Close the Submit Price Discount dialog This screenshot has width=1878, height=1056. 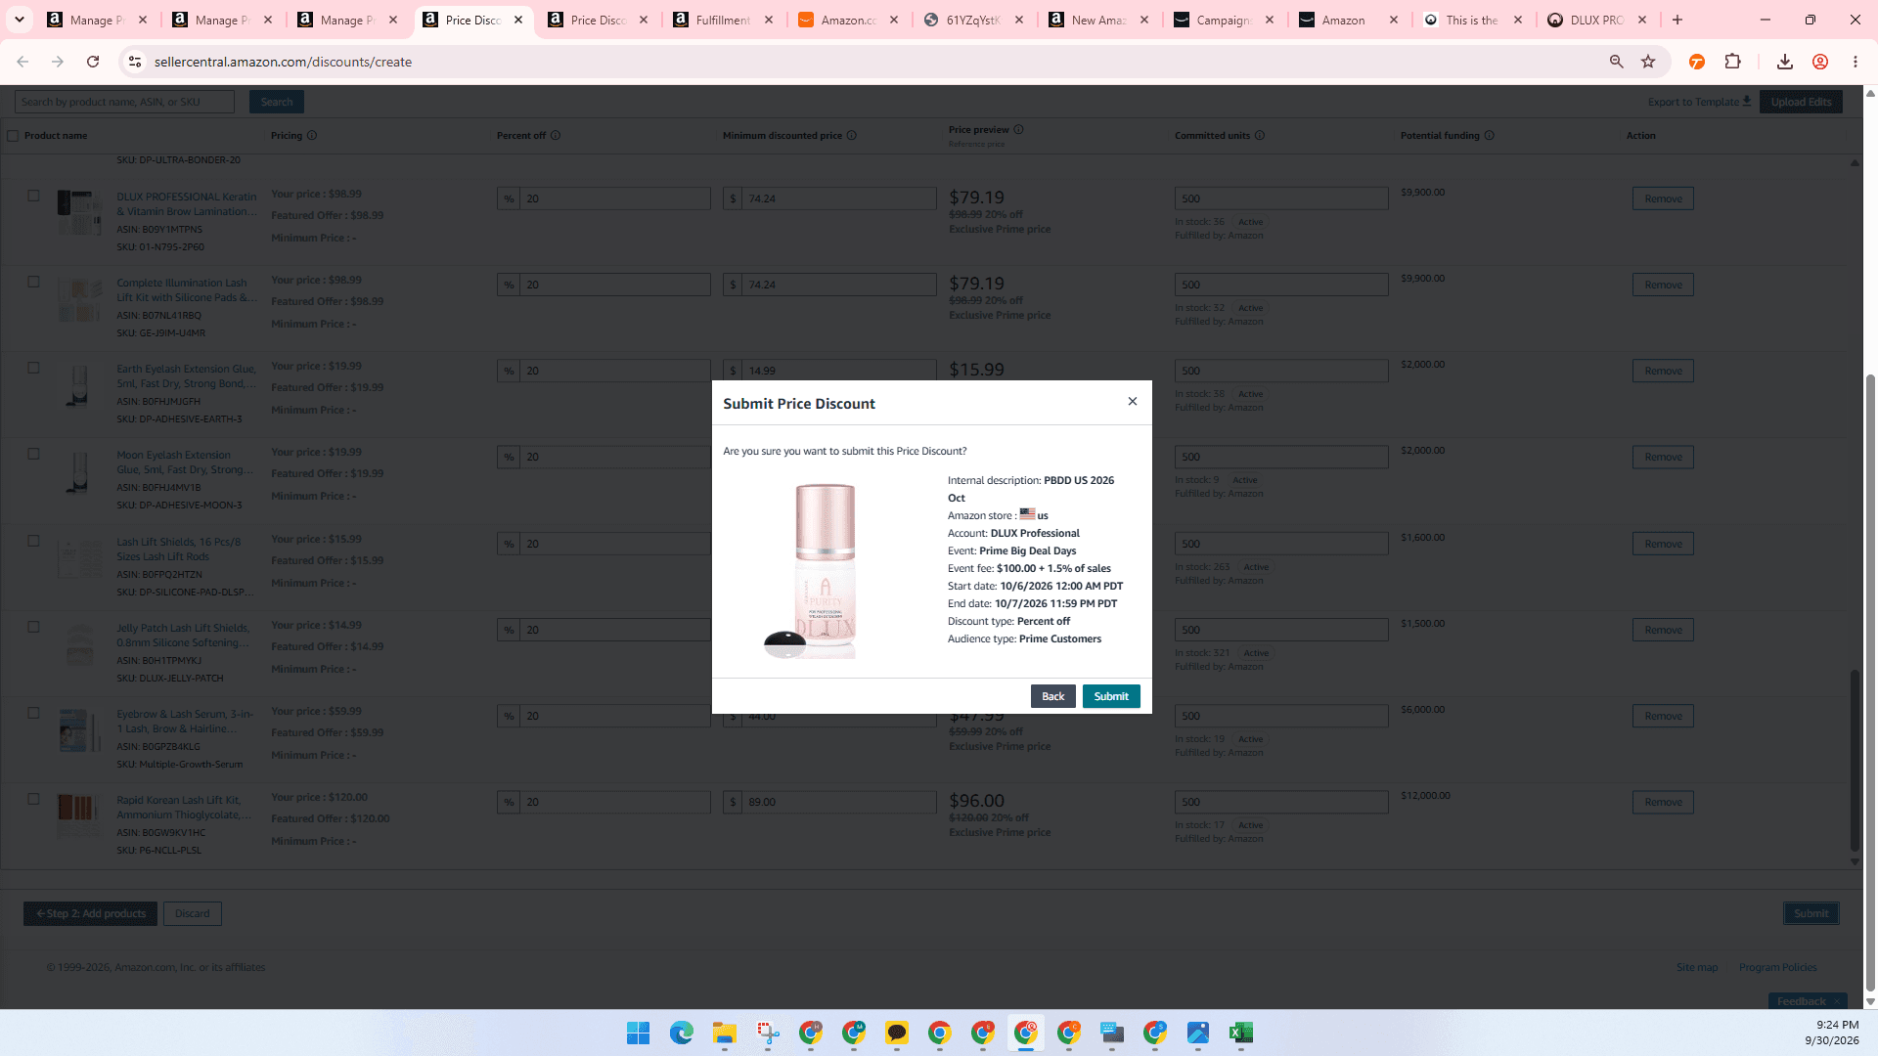tap(1133, 401)
